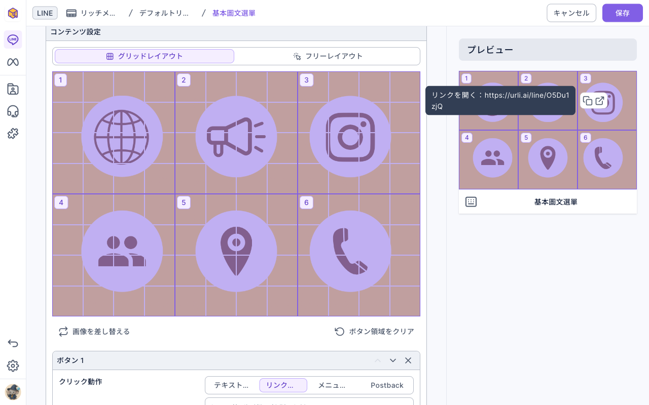
Task: Open the LINE channel icon in the sidebar
Action: point(13,39)
